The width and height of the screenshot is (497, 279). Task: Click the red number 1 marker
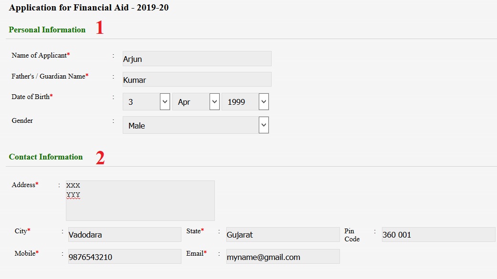click(100, 27)
